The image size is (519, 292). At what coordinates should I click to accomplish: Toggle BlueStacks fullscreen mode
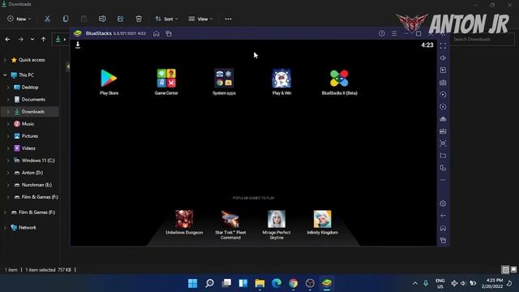(x=443, y=45)
